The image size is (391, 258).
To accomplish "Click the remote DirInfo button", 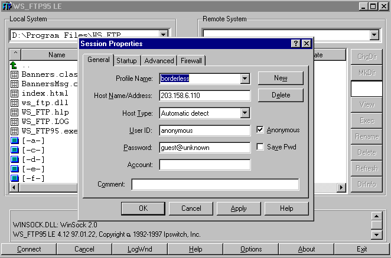I will point(367,184).
